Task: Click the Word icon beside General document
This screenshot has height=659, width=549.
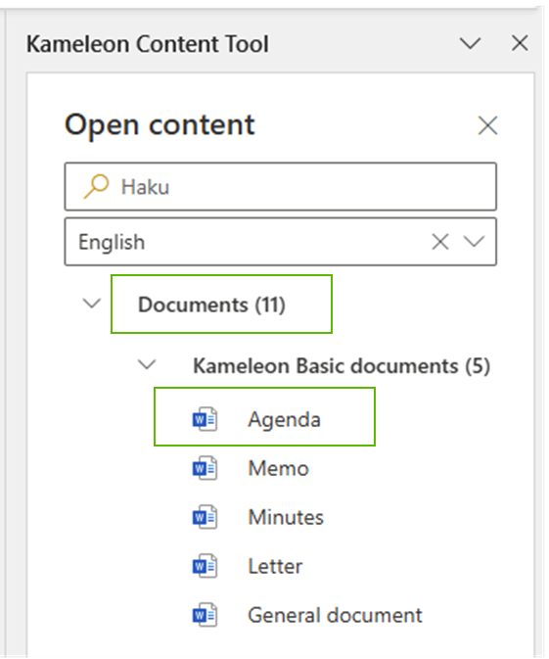Action: tap(205, 615)
